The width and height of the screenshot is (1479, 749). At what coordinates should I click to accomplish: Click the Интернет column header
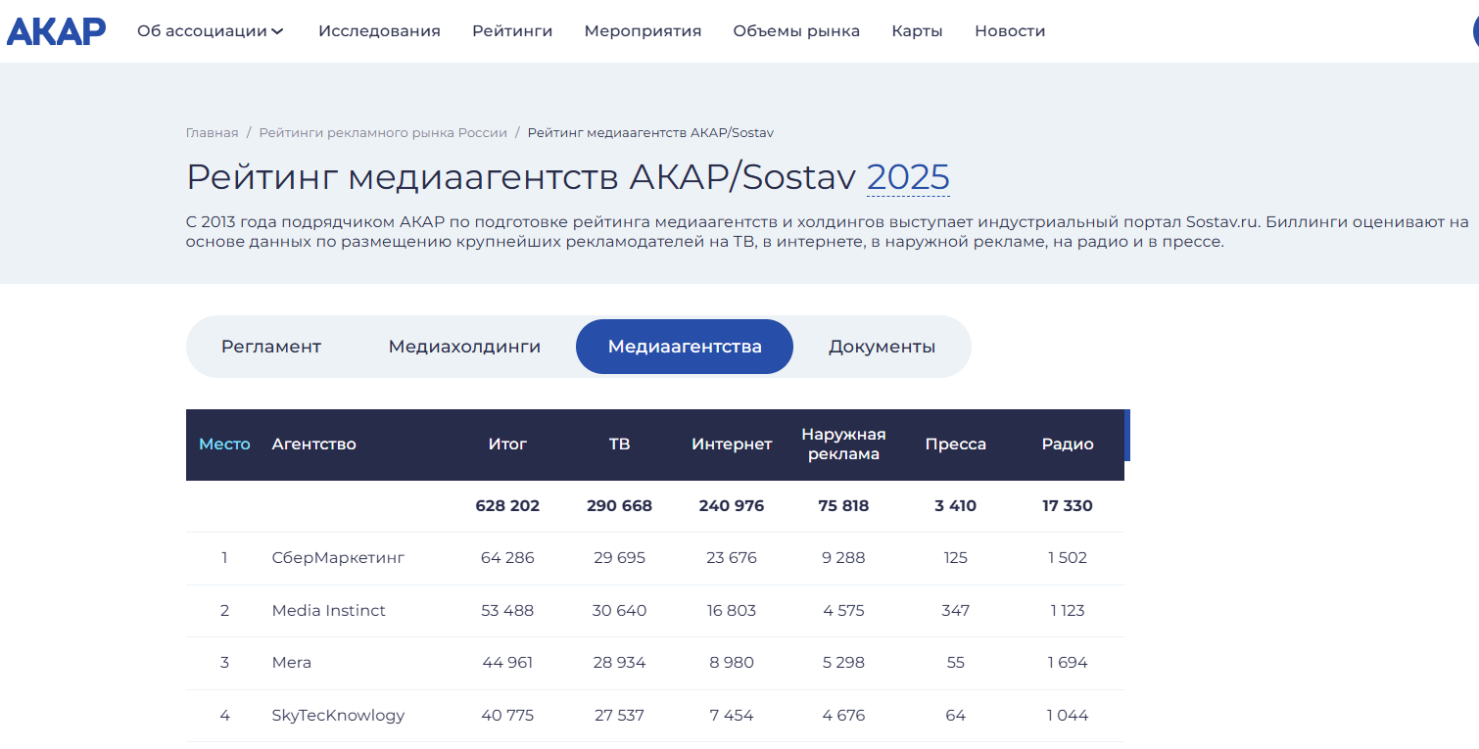pyautogui.click(x=732, y=445)
